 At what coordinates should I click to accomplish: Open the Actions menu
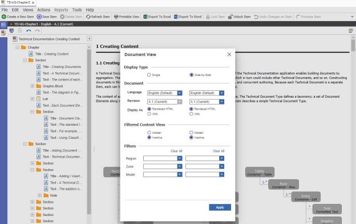(x=43, y=10)
